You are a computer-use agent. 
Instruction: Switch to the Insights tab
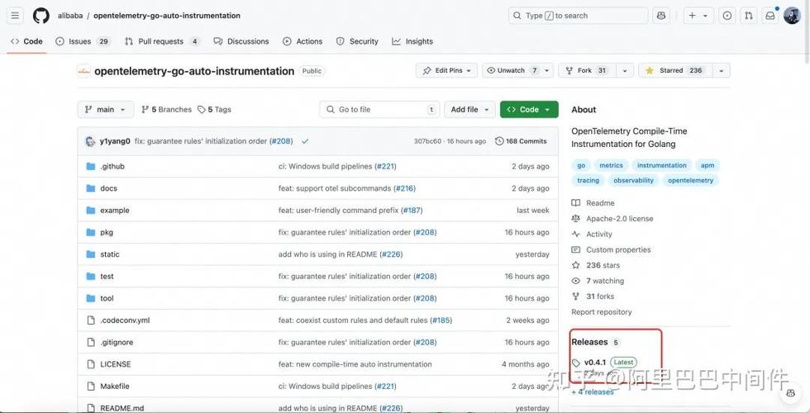coord(412,41)
